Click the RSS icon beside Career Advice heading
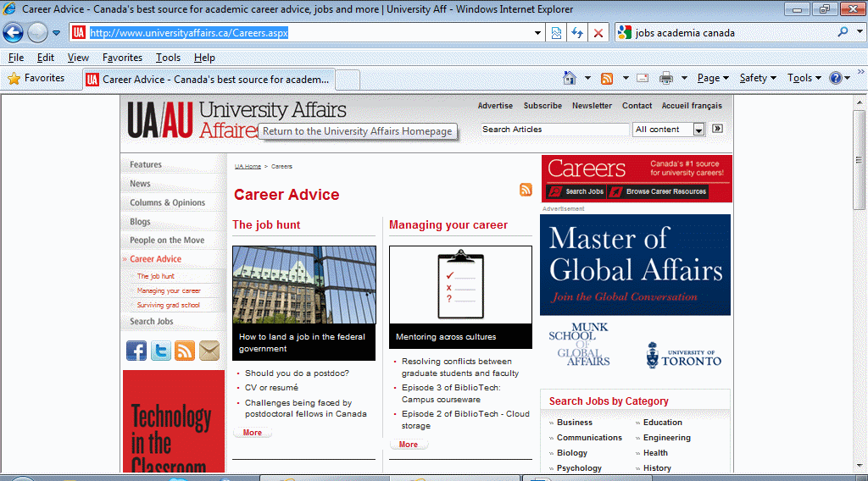This screenshot has width=868, height=481. click(526, 190)
